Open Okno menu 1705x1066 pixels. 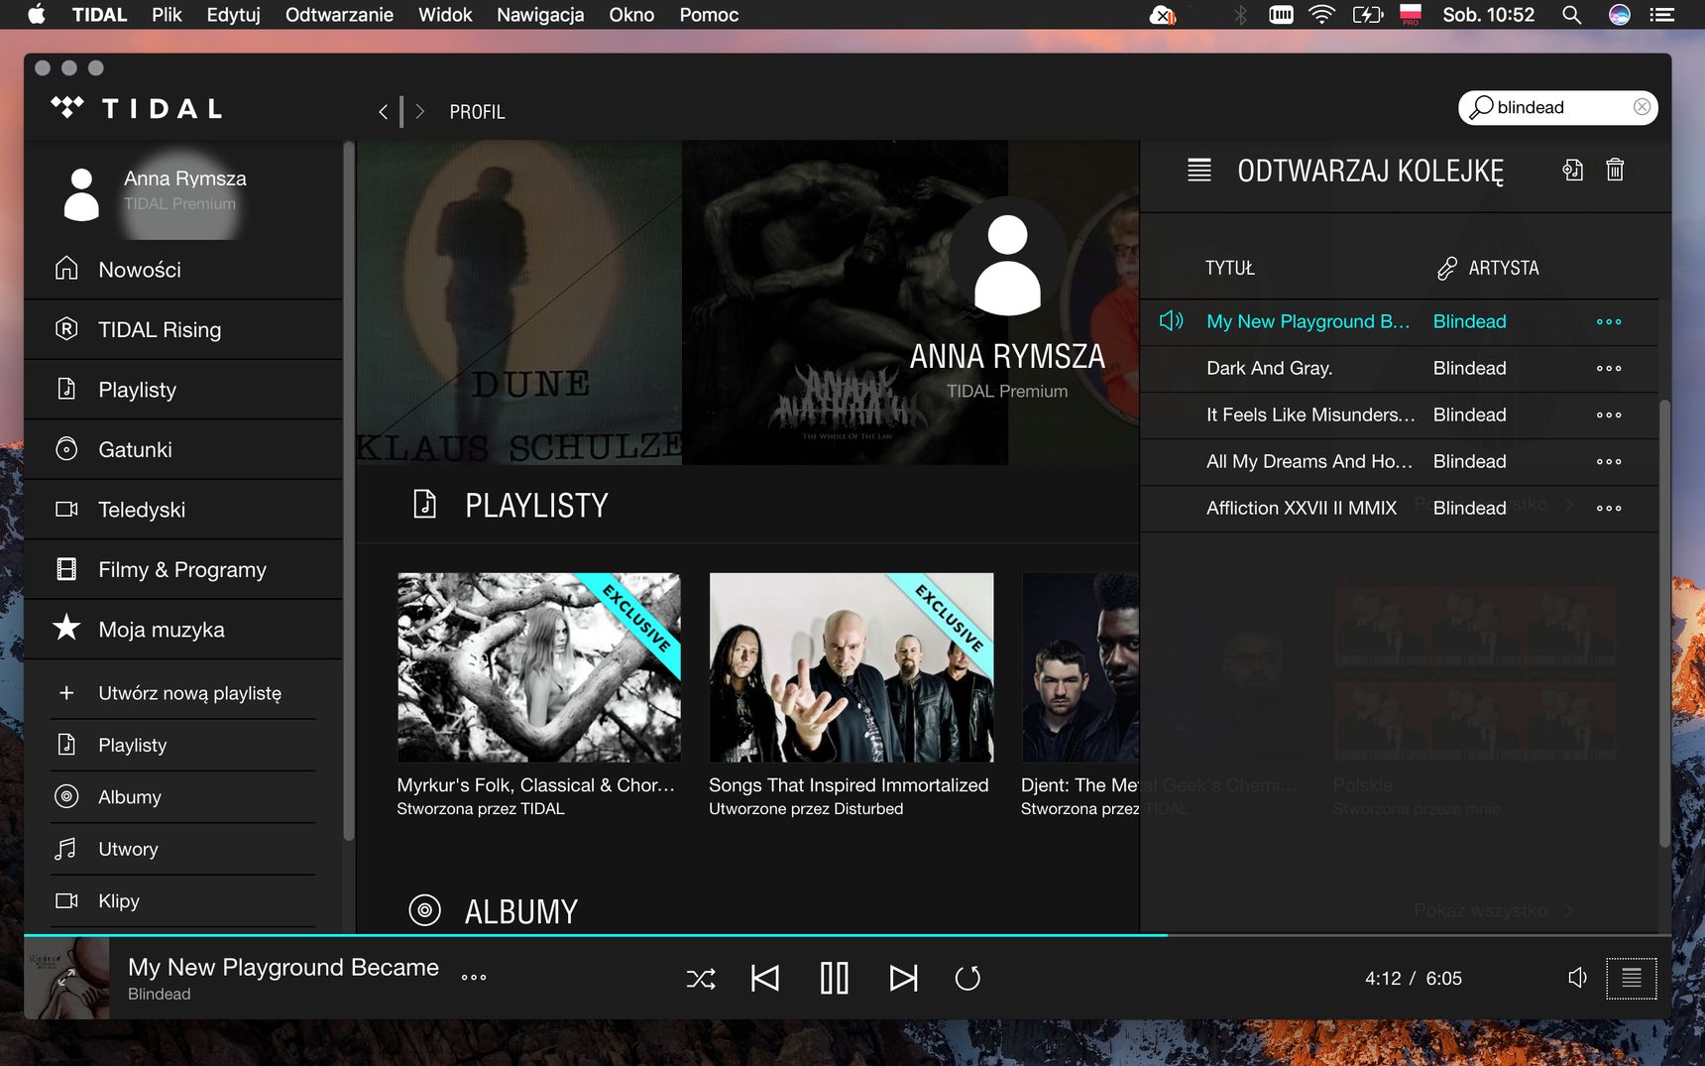coord(631,15)
